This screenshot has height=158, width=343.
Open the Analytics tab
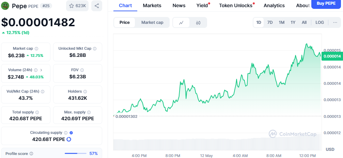(x=274, y=5)
